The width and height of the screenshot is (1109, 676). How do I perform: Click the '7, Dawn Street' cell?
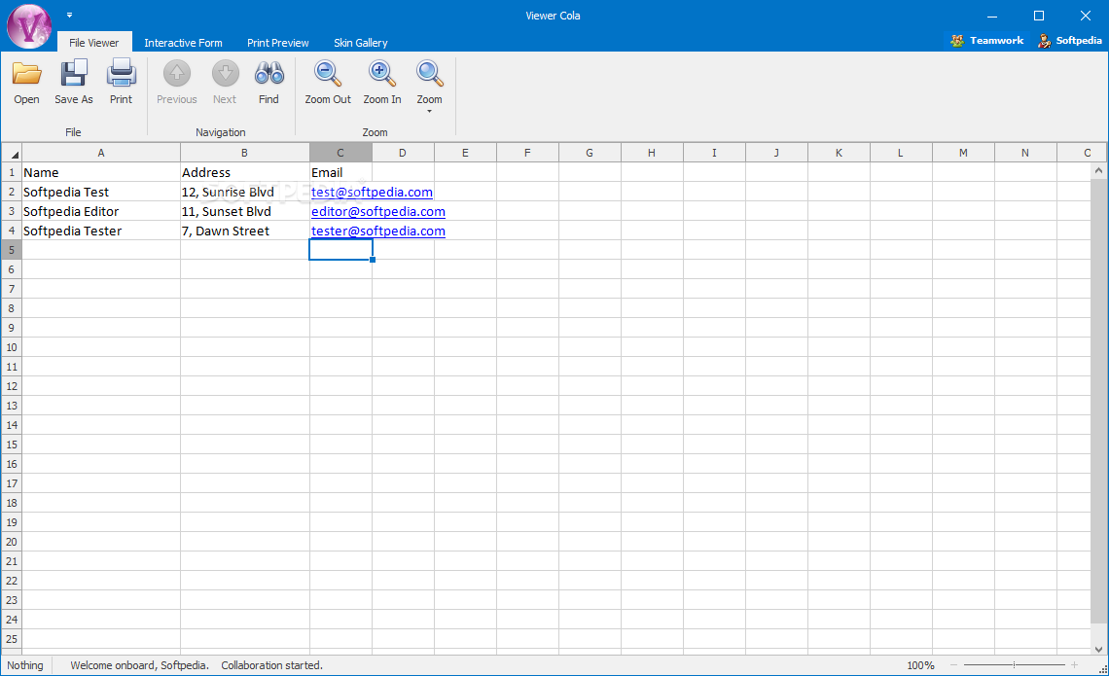(245, 231)
